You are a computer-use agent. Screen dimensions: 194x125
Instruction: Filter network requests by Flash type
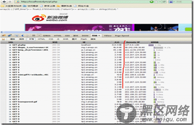tap(84, 39)
